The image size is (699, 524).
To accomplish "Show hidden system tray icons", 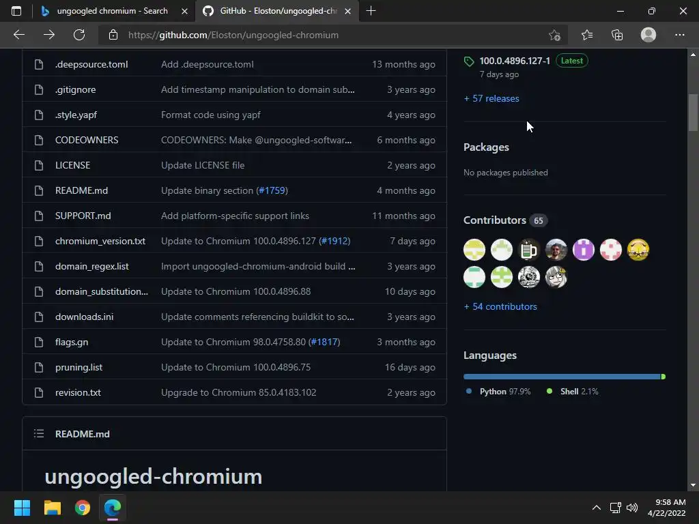I will pyautogui.click(x=596, y=508).
